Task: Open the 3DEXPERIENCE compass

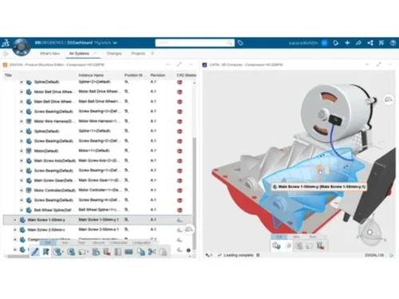Action: coord(22,47)
